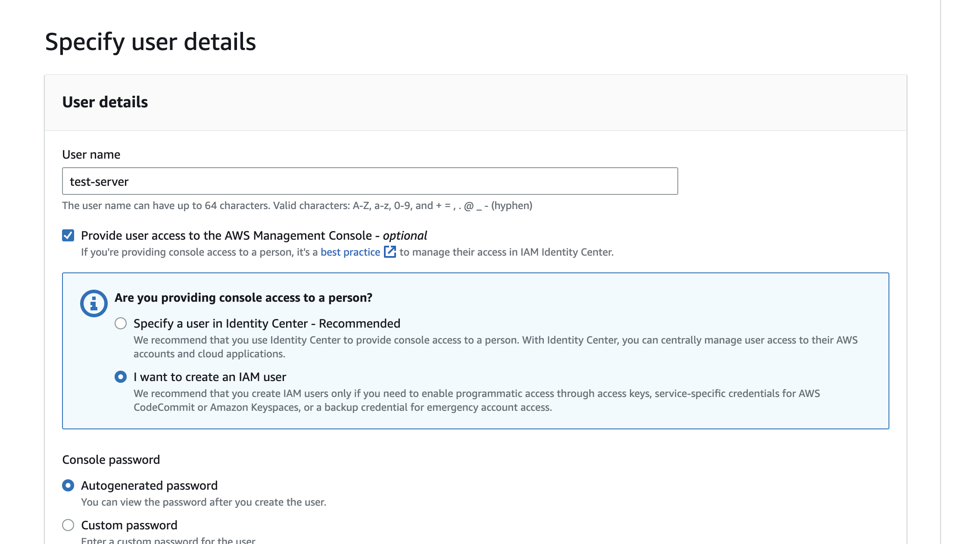
Task: Click the external link icon beside best practice
Action: tap(390, 252)
